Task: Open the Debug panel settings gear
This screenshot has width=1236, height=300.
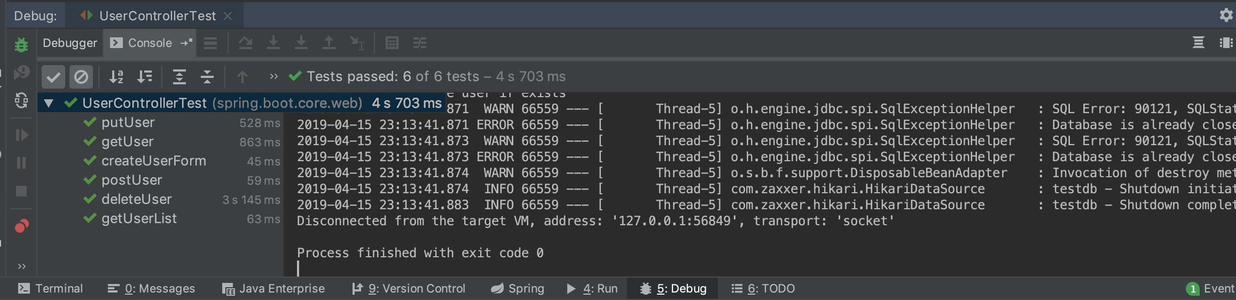Action: coord(1226,15)
